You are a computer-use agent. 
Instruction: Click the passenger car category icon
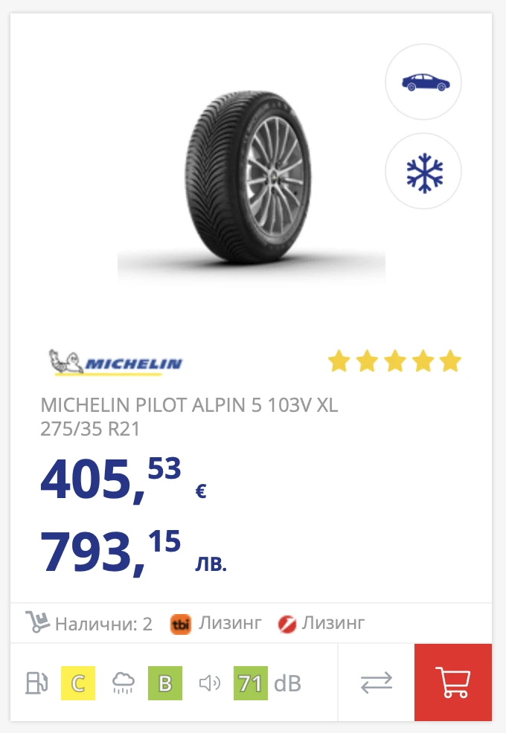tap(423, 82)
